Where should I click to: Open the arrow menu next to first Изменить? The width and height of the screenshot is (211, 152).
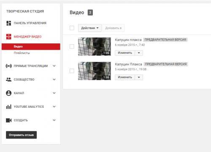point(139,53)
